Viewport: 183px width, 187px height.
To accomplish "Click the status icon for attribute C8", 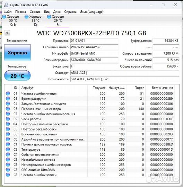I will (8, 175).
